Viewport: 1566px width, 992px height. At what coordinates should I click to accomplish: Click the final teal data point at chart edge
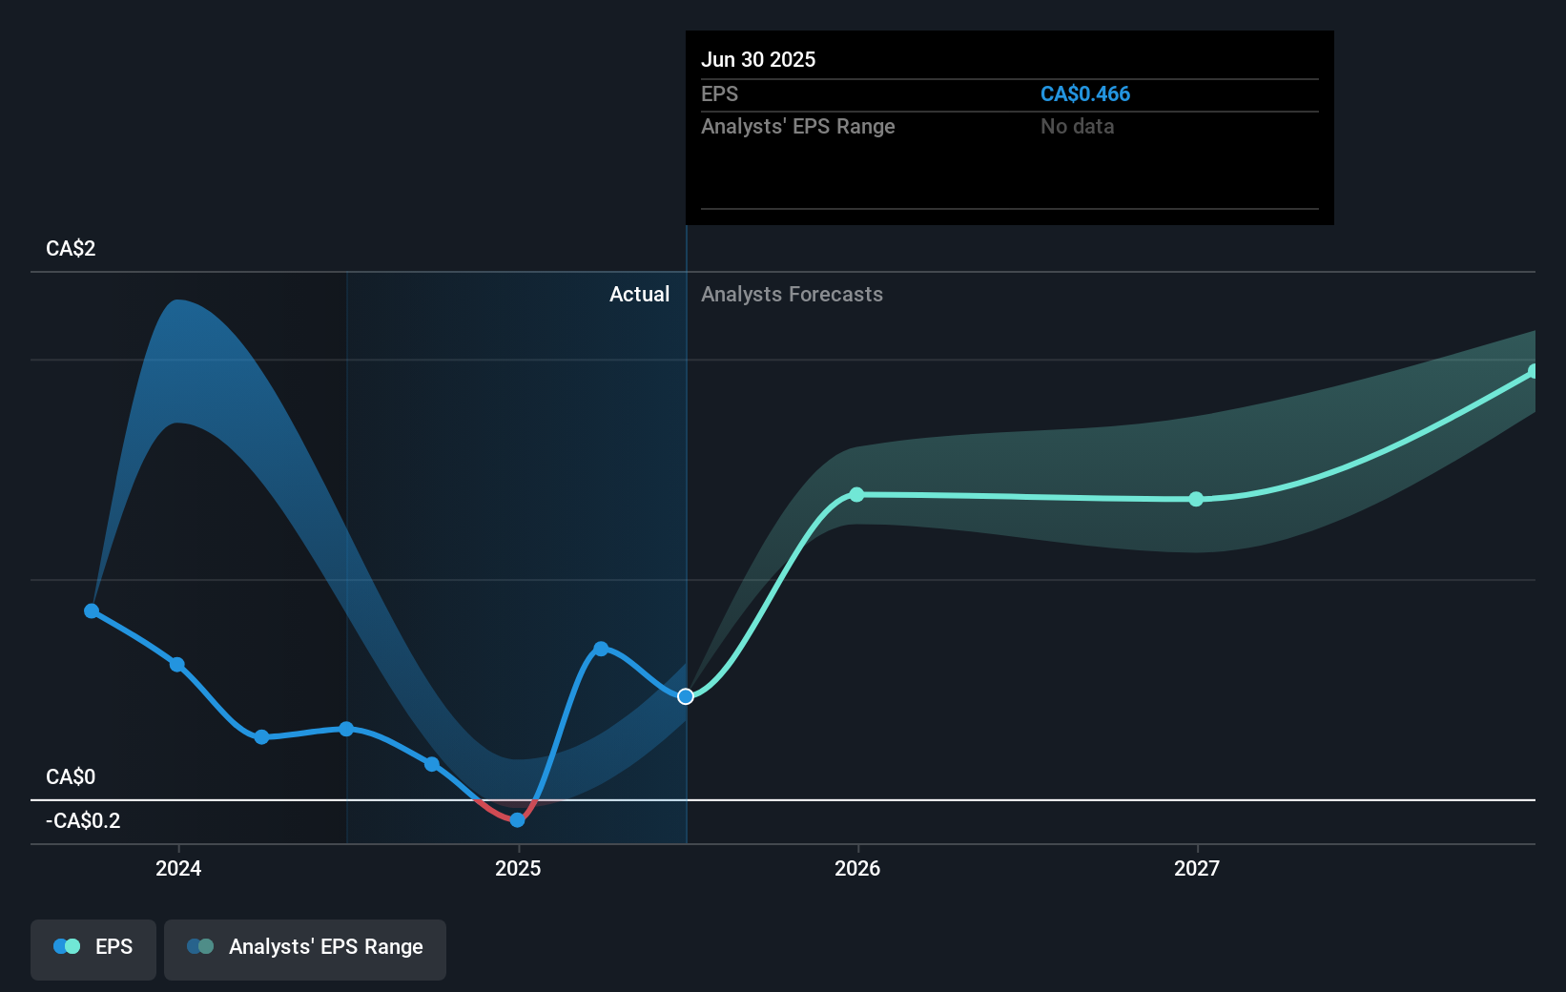(x=1534, y=370)
